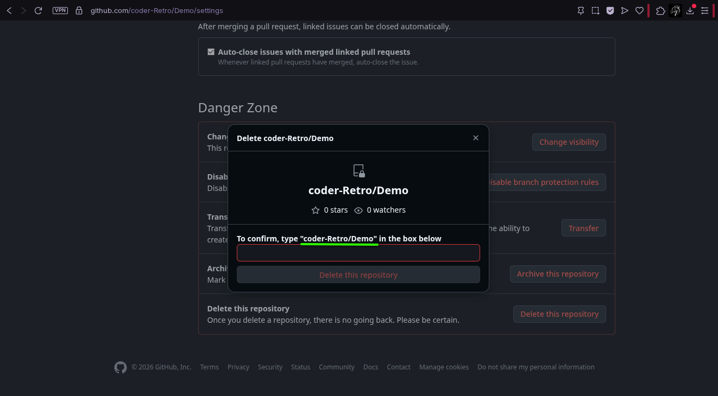Open the Status footer link

(x=300, y=367)
